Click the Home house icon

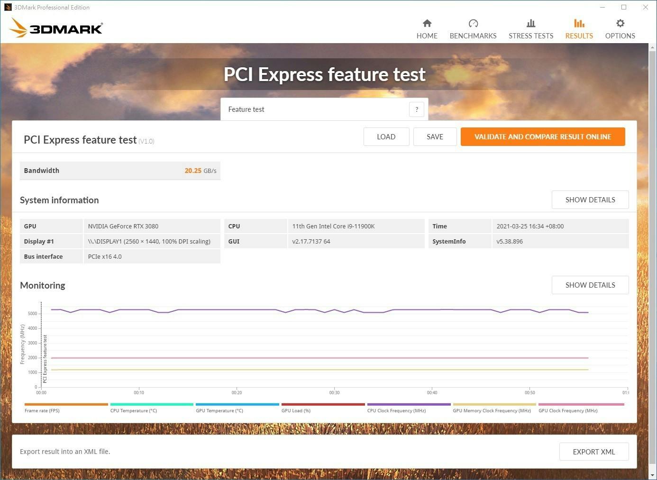427,23
